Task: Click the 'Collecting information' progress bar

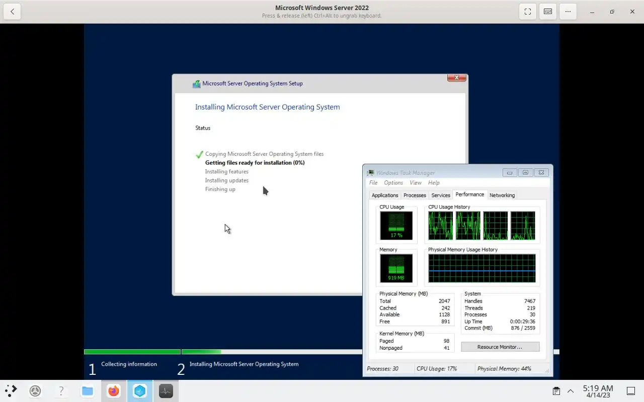Action: click(132, 352)
